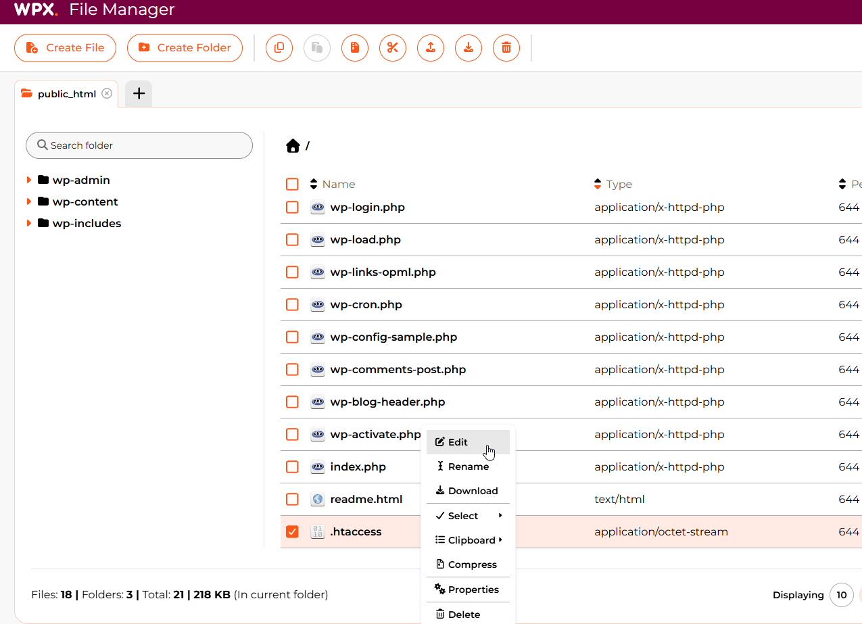
Task: Tick the select-all checkbox in header row
Action: click(292, 185)
